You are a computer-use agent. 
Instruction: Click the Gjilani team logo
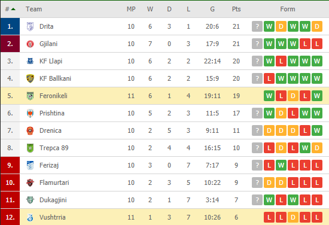[31, 44]
